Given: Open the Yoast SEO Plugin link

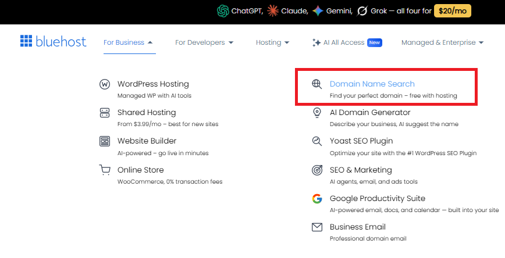Looking at the screenshot, I should point(361,141).
